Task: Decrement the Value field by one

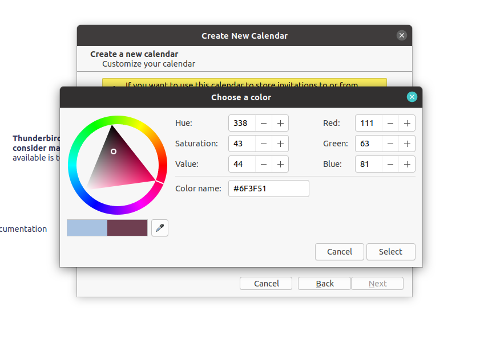Action: (x=263, y=164)
